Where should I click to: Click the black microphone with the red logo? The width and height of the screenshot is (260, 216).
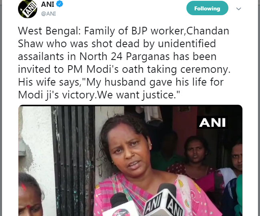click(x=122, y=205)
